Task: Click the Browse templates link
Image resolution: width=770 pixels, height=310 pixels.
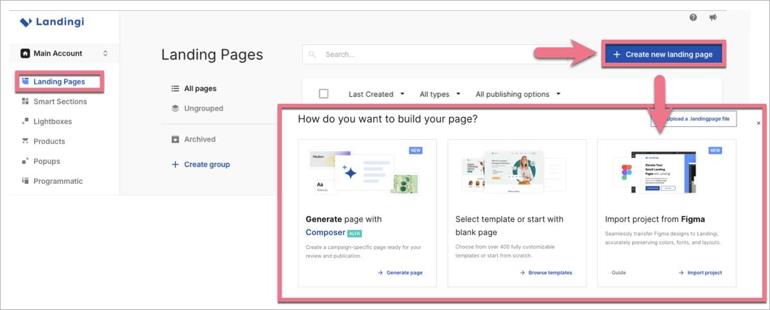Action: coord(545,273)
